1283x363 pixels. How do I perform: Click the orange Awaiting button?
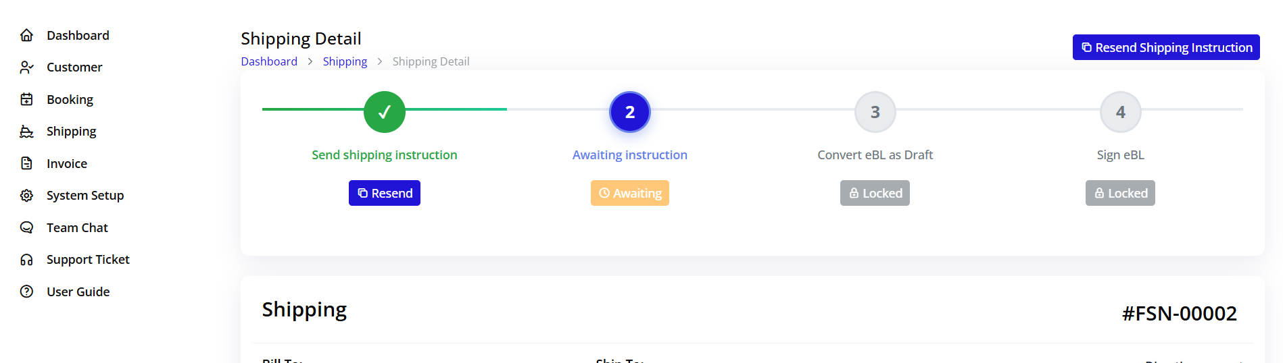pos(629,193)
